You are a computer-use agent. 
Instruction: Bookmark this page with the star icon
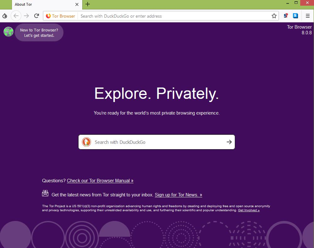click(274, 15)
